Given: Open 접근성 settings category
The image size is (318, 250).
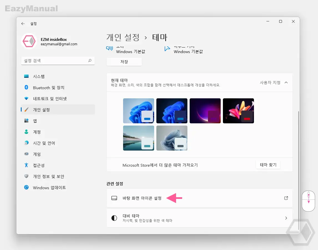Looking at the screenshot, I should pyautogui.click(x=58, y=165).
